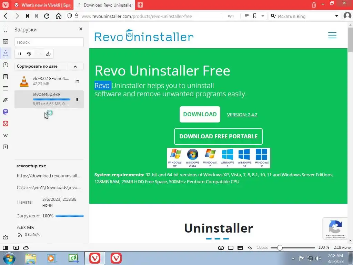Open address bar history dropdown
This screenshot has width=353, height=265.
(263, 16)
